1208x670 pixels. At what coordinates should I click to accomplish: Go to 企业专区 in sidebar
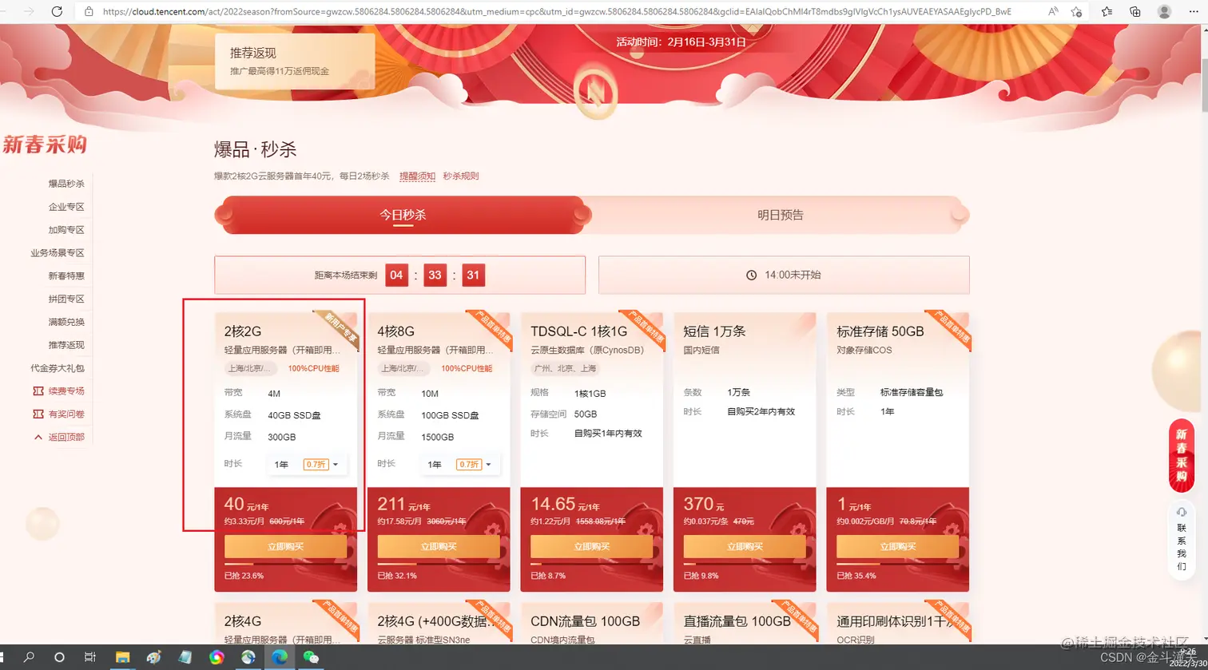(x=66, y=207)
